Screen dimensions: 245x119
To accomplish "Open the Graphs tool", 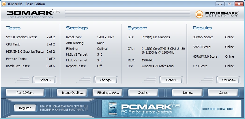I will click(144, 93).
